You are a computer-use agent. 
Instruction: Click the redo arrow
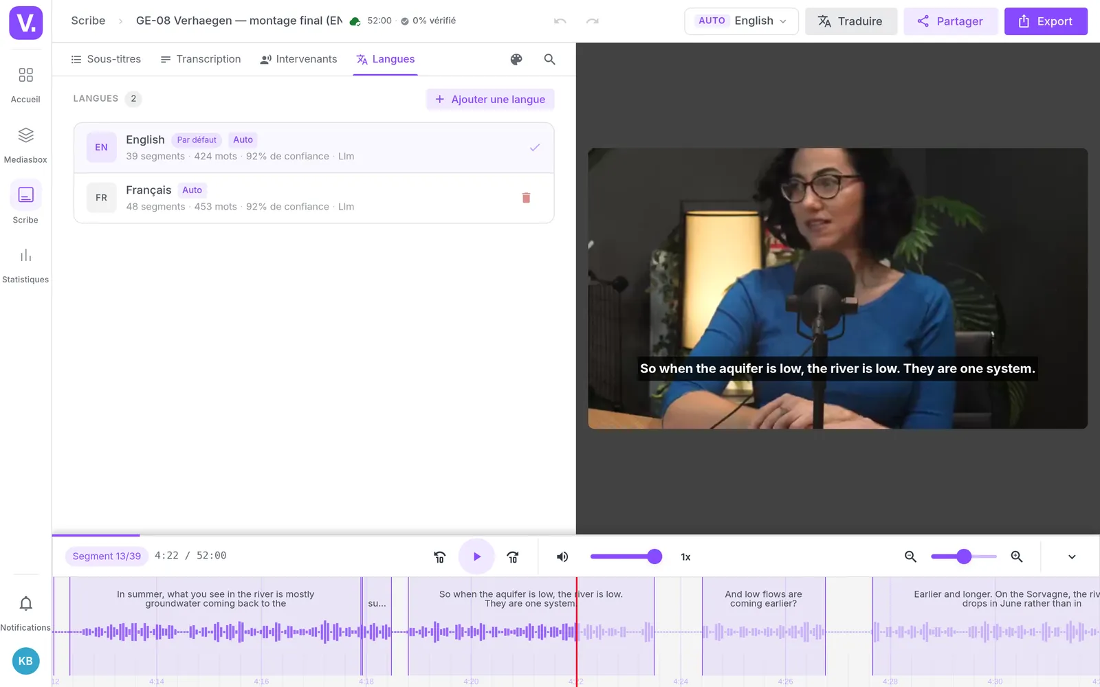pos(592,21)
